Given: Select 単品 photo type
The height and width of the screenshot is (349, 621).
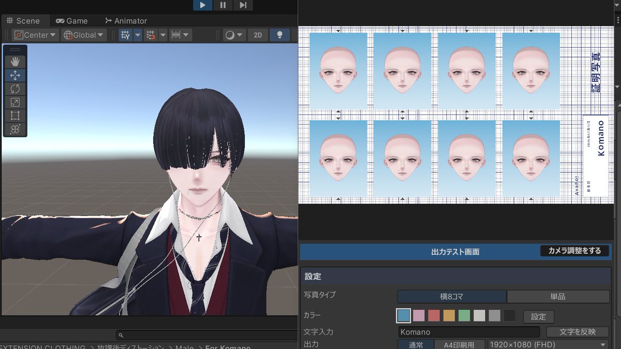Looking at the screenshot, I should pyautogui.click(x=558, y=296).
